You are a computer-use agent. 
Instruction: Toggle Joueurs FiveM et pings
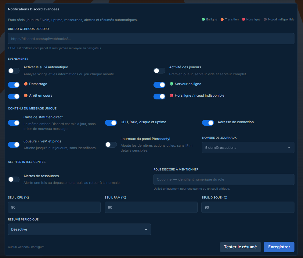click(14, 145)
